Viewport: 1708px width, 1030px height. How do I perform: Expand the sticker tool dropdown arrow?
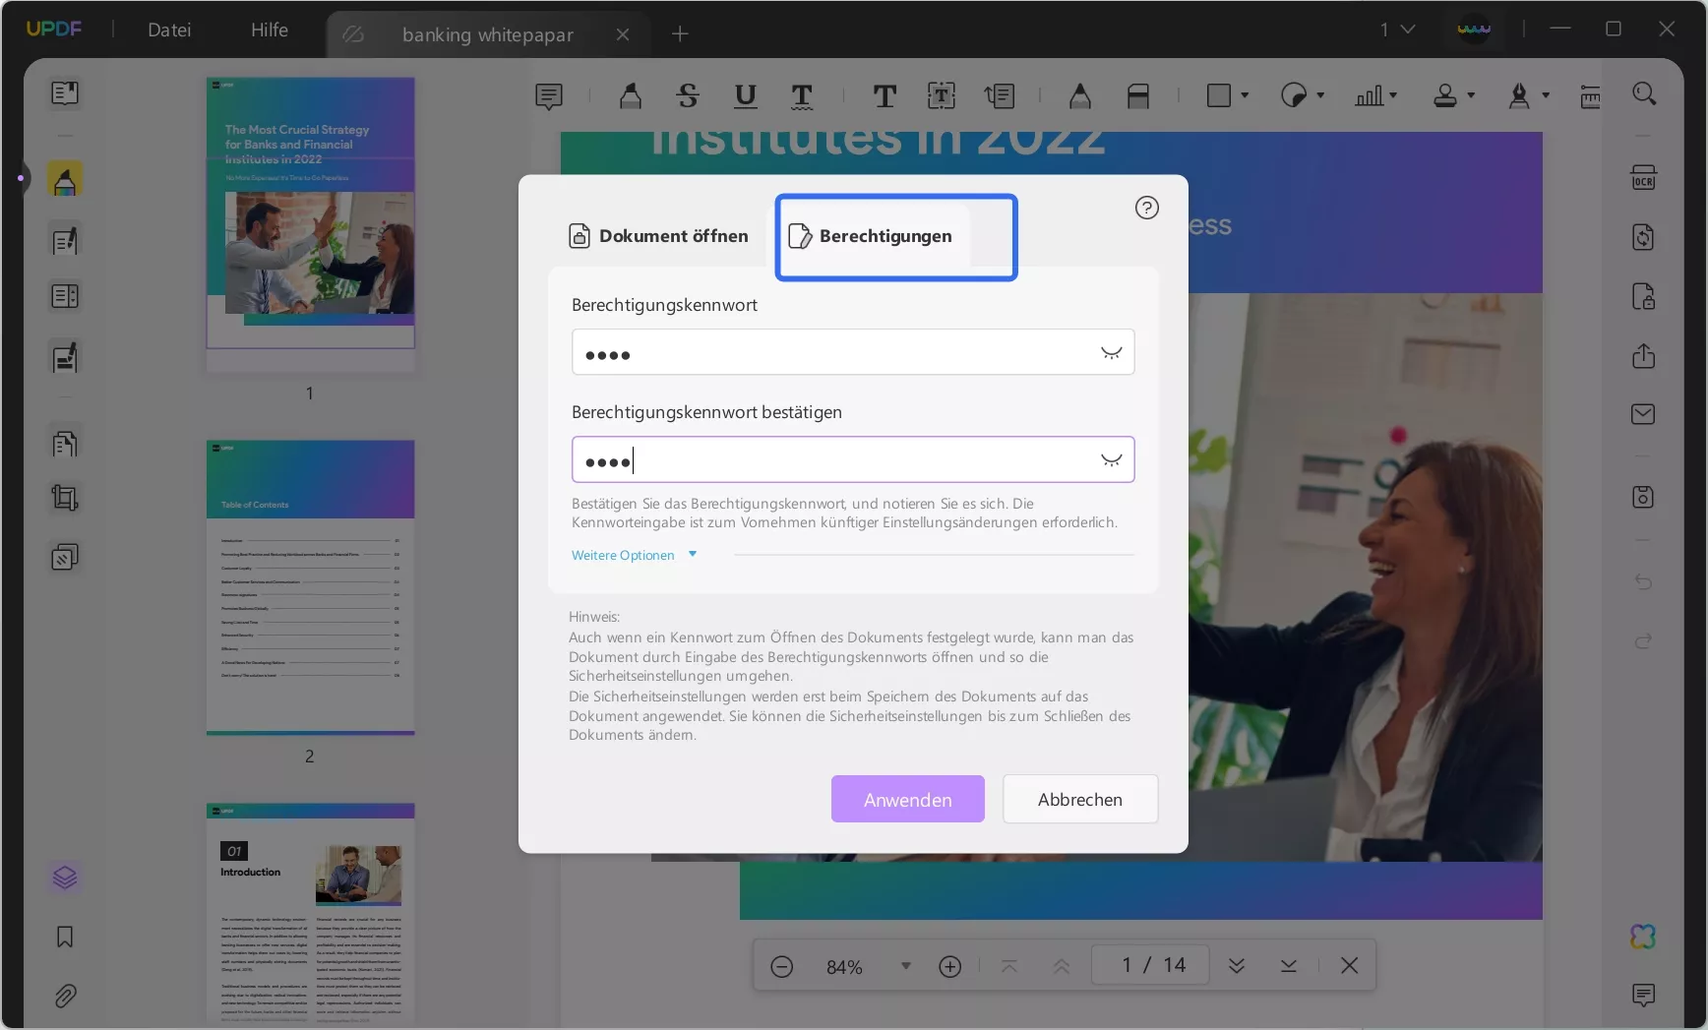pyautogui.click(x=1320, y=95)
